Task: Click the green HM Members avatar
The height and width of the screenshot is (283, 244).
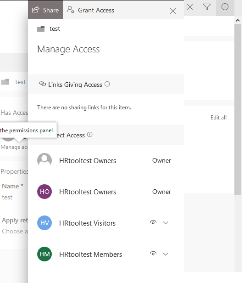Action: pos(44,254)
